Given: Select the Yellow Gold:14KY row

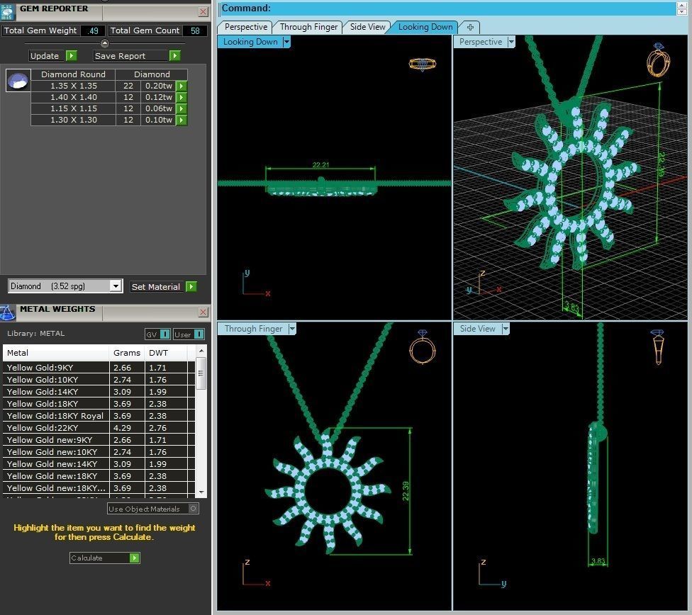Looking at the screenshot, I should (99, 392).
